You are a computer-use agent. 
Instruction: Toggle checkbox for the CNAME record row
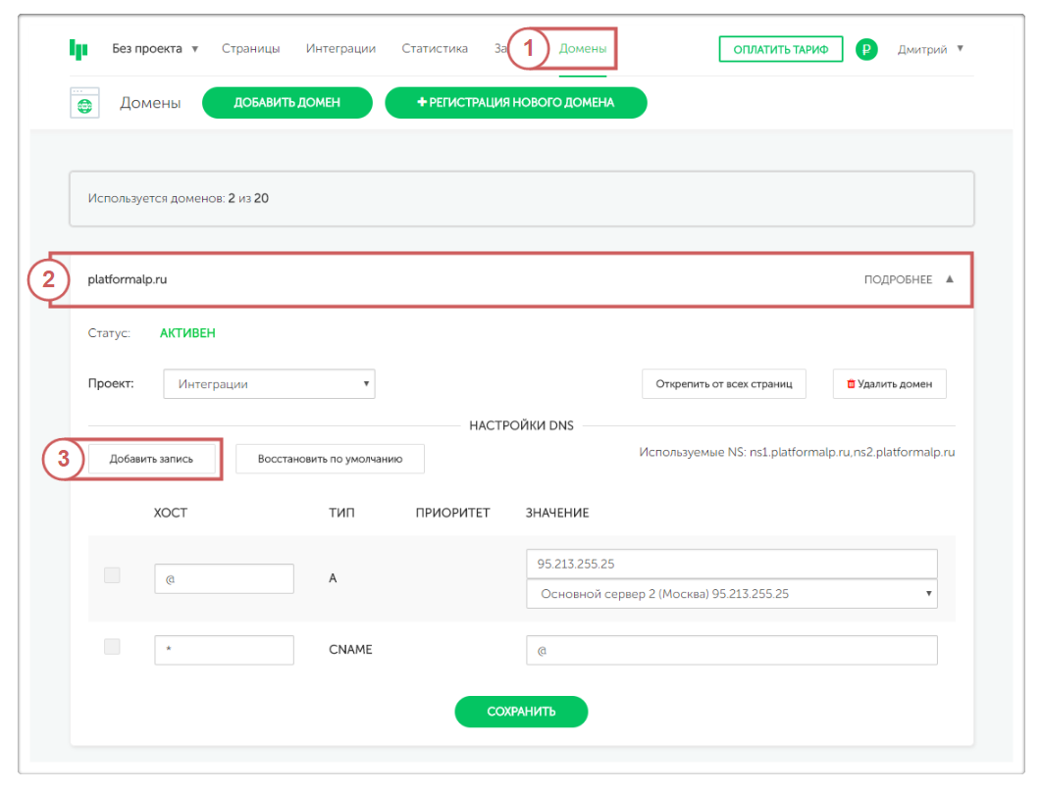click(x=112, y=647)
